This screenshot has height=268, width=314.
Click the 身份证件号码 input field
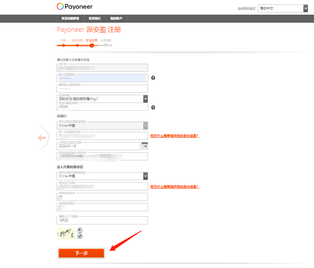point(102,186)
